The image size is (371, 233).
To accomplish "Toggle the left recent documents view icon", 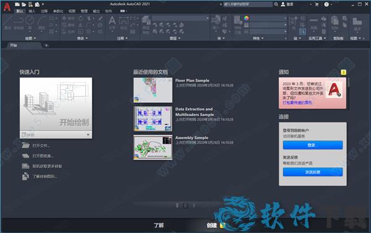I will coord(177,205).
